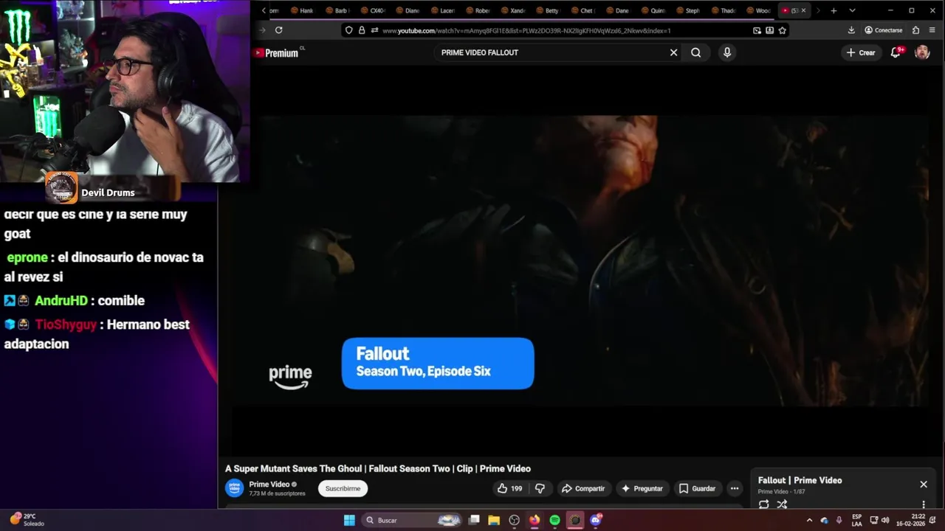Go to YouTube Premium home logo
This screenshot has width=945, height=531.
[x=277, y=53]
